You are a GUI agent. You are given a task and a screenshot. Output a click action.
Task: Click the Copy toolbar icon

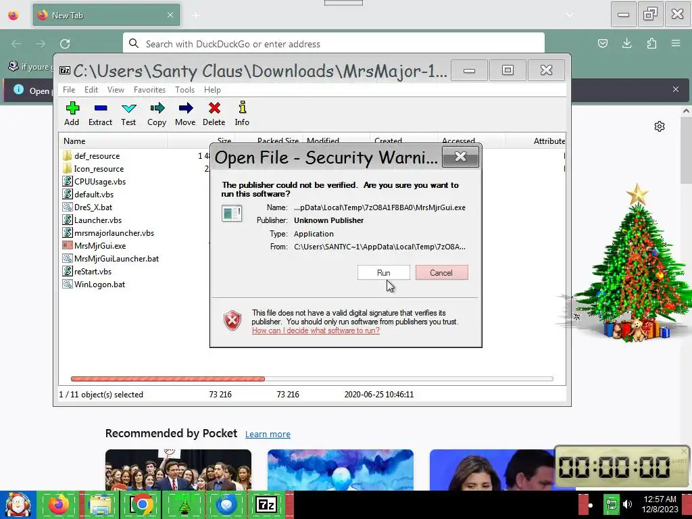[x=157, y=114]
